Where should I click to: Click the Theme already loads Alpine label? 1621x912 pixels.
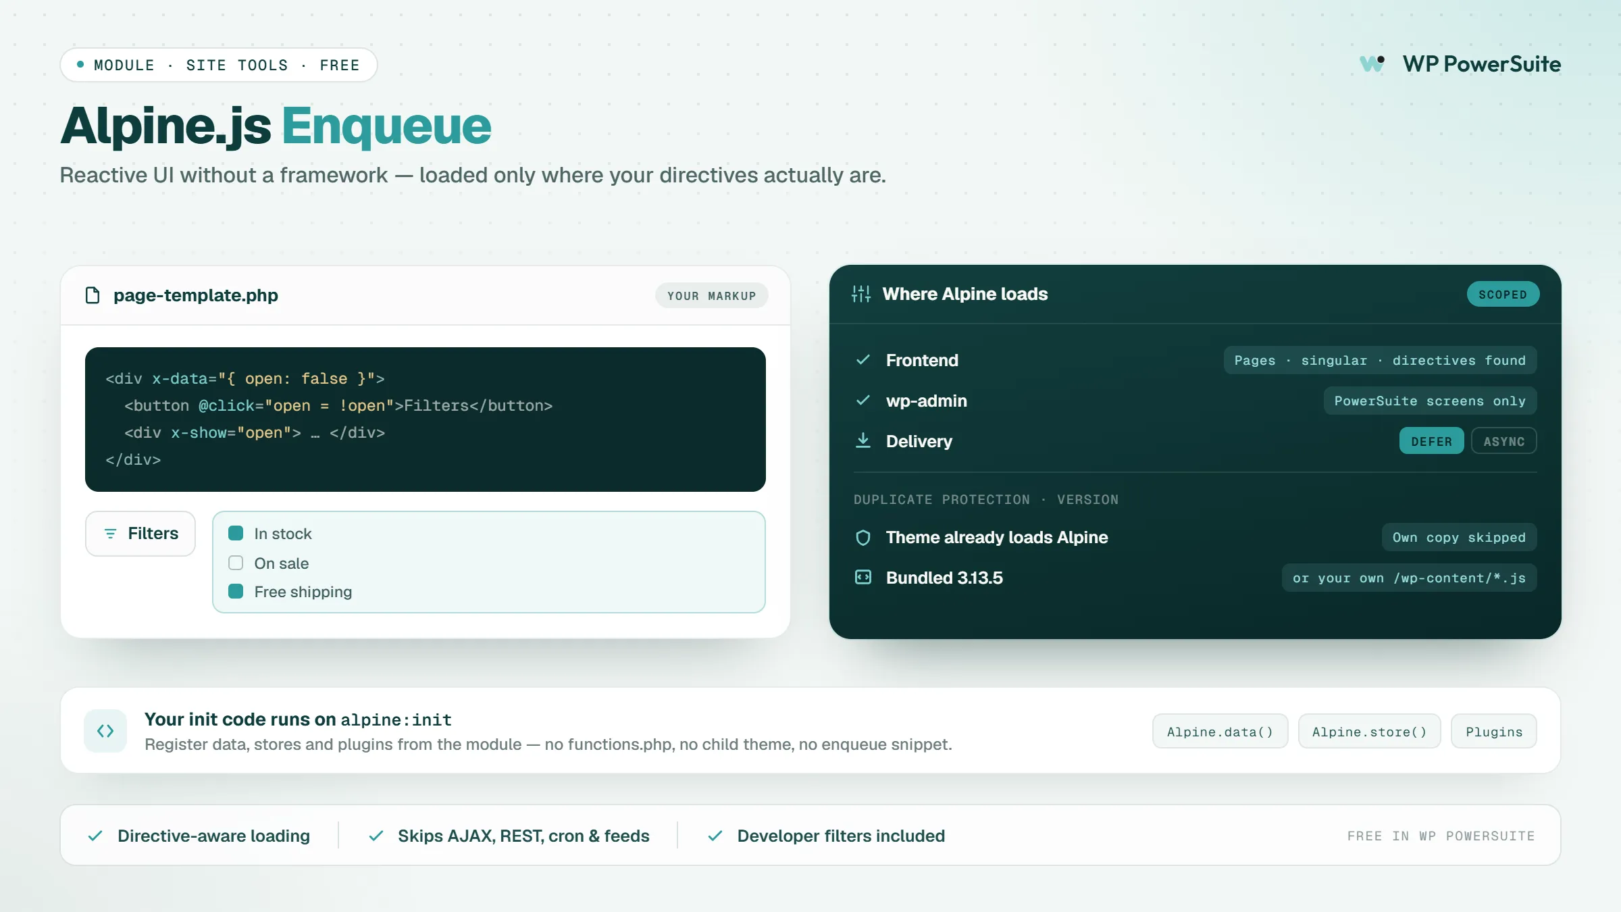(x=997, y=537)
